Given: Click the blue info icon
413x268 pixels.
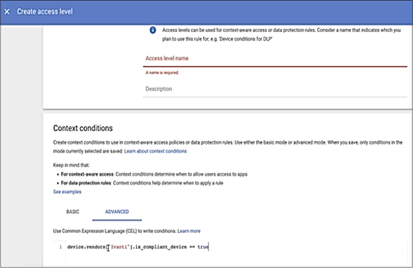Looking at the screenshot, I should click(152, 31).
